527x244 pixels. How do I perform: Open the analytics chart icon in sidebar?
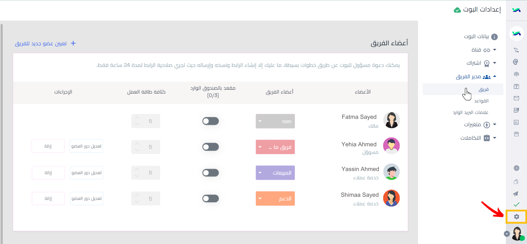tap(516, 122)
